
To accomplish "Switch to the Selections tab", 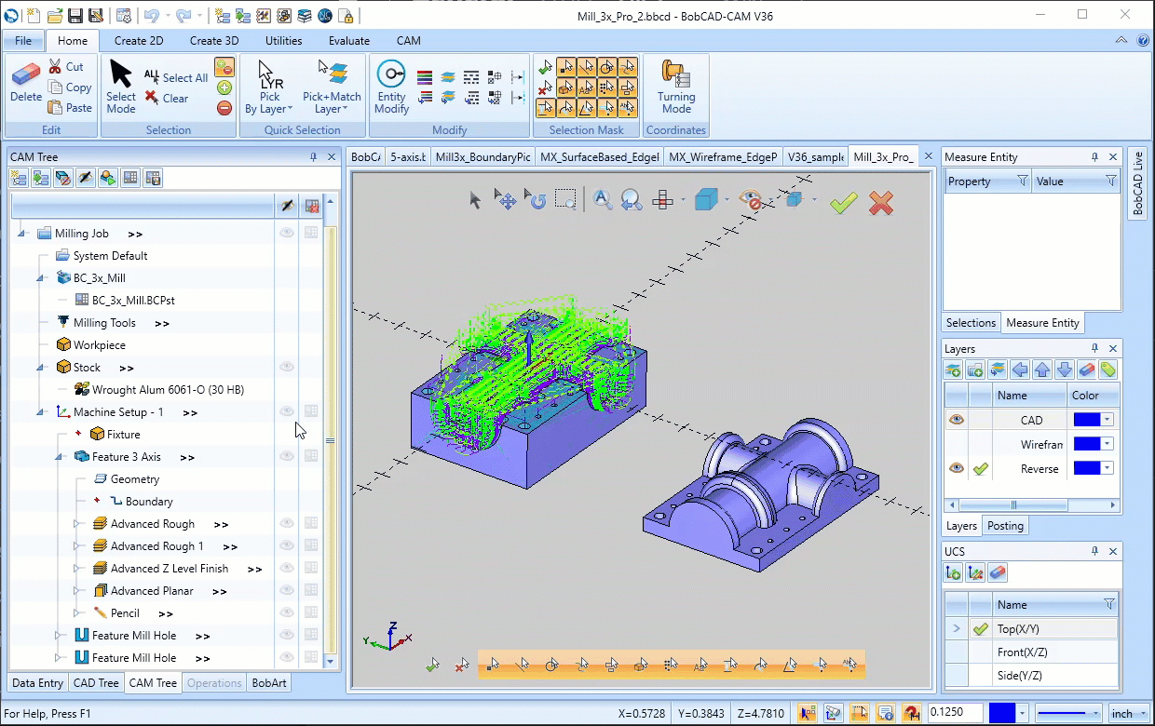I will pyautogui.click(x=971, y=323).
